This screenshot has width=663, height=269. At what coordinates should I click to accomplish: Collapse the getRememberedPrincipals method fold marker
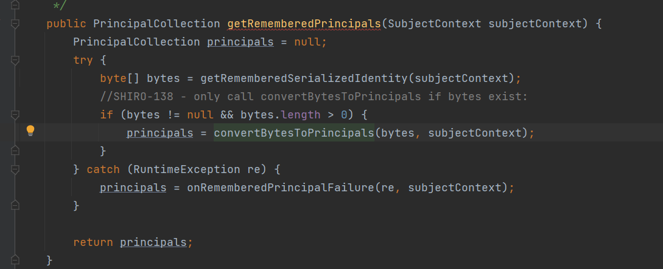(x=15, y=24)
